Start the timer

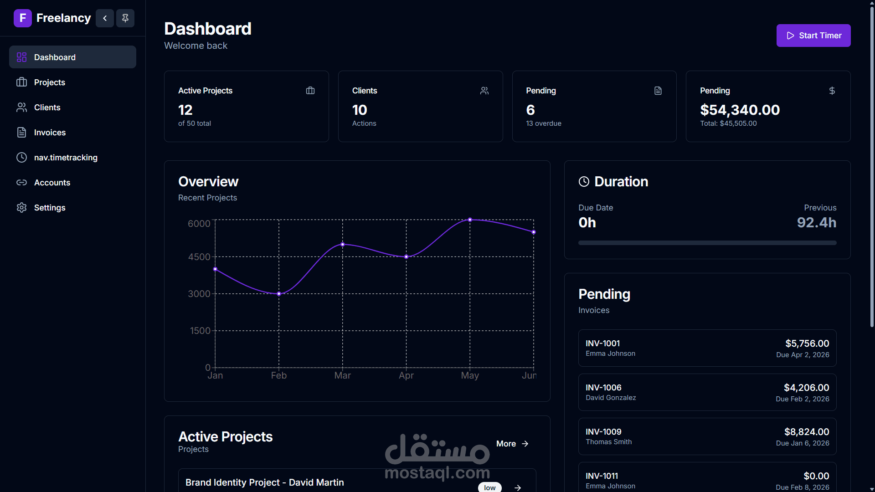click(813, 36)
